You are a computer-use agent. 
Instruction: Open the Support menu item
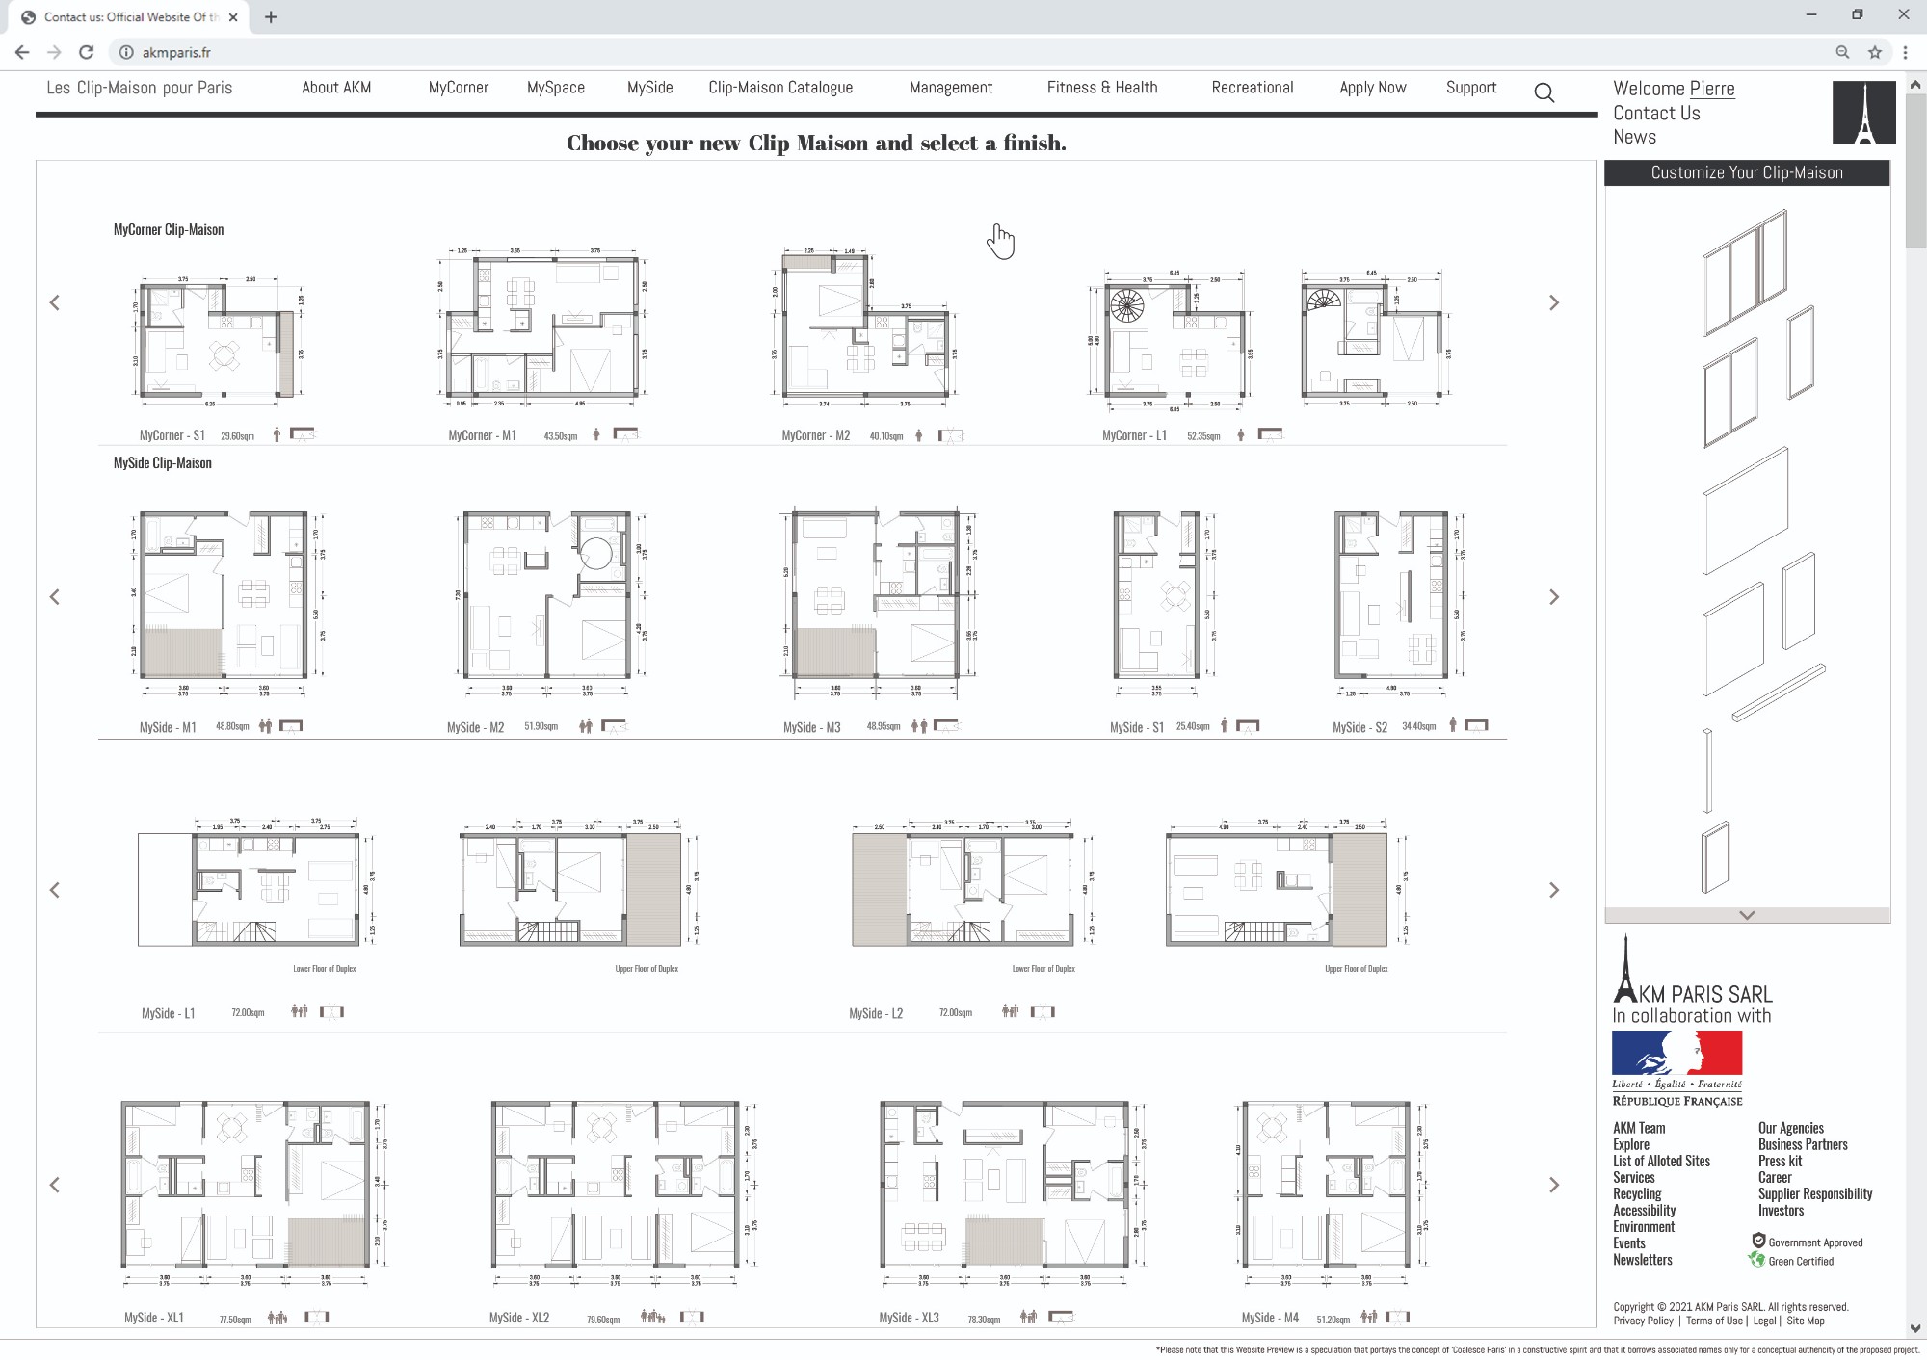pos(1471,88)
